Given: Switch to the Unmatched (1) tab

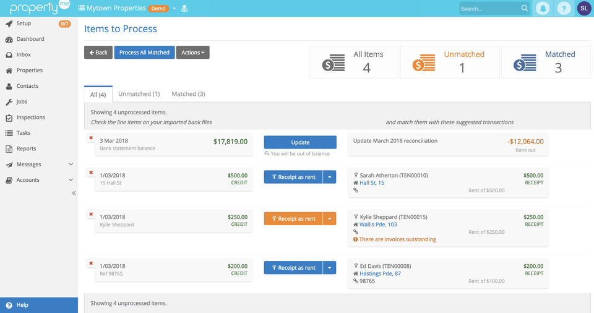Looking at the screenshot, I should [x=139, y=93].
